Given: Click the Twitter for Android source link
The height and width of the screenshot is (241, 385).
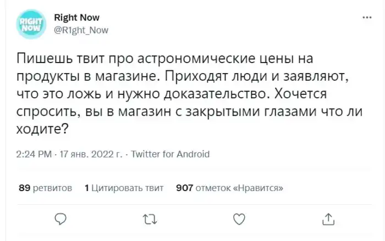Looking at the screenshot, I should pos(171,154).
